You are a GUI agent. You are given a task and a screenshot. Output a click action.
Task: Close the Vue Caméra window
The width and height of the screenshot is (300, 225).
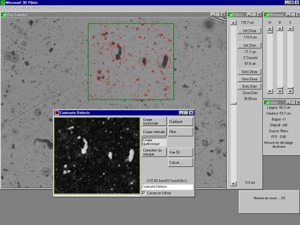pos(223,15)
